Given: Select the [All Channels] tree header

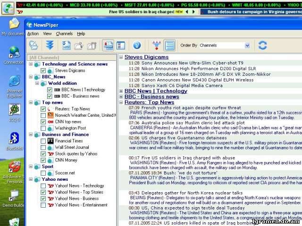Looking at the screenshot, I should (x=72, y=57).
